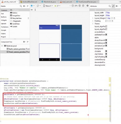This screenshot has width=121, height=124.
Task: Hide the Component Tree panel icon
Action: pos(28,42)
